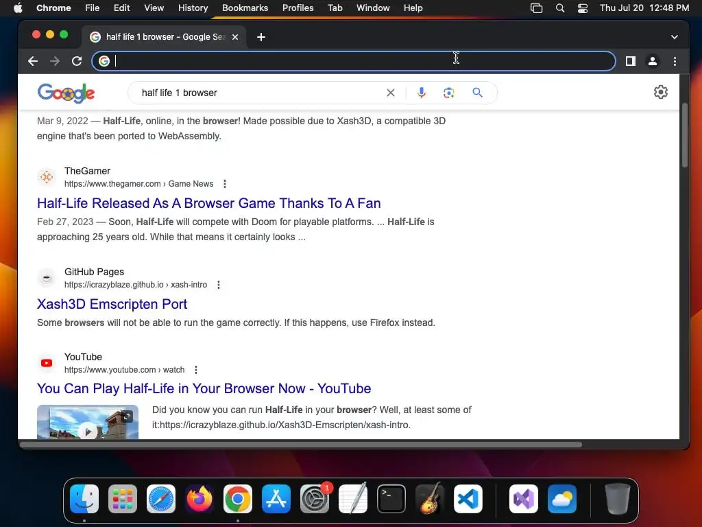Open Visual Studio Code from the Dock
This screenshot has width=702, height=527.
coord(468,499)
